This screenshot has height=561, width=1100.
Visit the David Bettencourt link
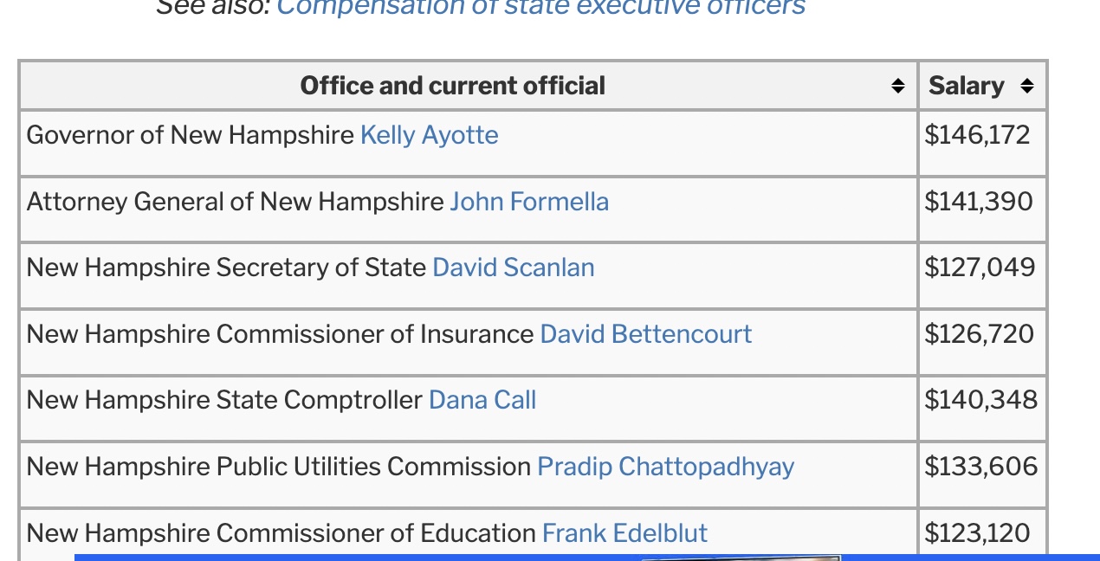click(x=645, y=334)
